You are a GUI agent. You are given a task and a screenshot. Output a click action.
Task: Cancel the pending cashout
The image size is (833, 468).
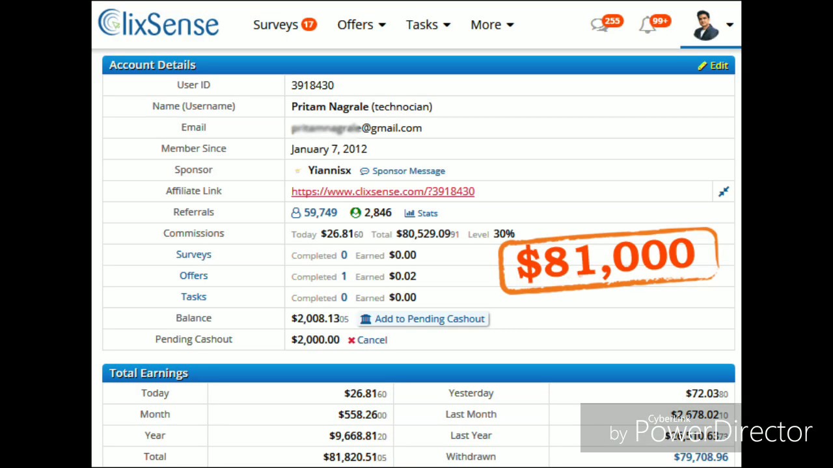pos(368,340)
